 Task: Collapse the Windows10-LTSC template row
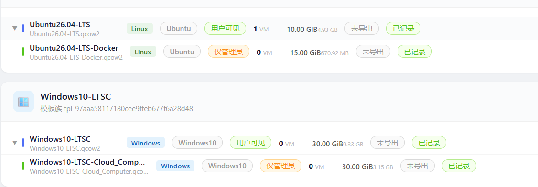pos(14,143)
